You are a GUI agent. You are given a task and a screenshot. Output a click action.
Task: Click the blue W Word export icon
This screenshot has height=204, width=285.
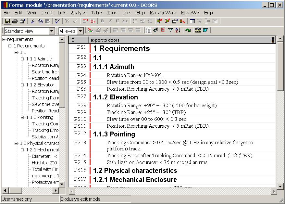(205, 30)
